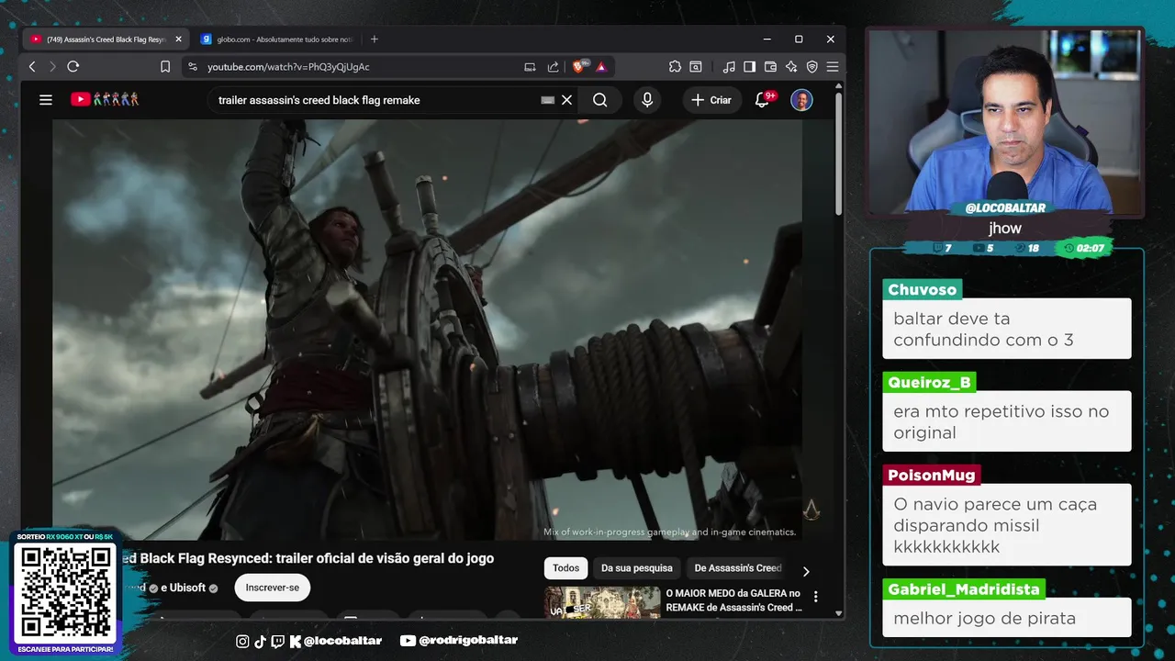The width and height of the screenshot is (1175, 661).
Task: Open the Ubisoft channel link
Action: 188,588
